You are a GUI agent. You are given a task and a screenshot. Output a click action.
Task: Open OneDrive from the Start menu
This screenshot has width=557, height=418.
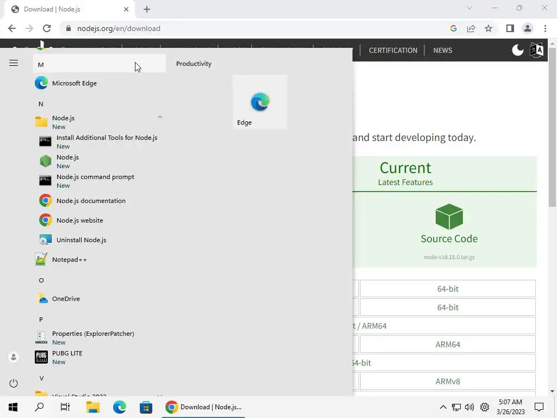click(100, 299)
